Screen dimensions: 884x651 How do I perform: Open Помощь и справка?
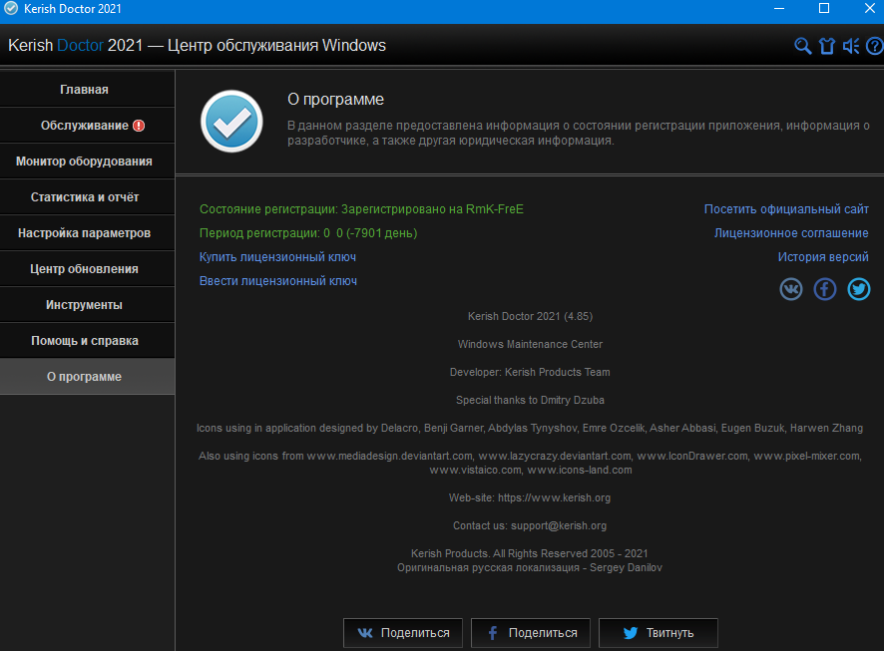(88, 341)
